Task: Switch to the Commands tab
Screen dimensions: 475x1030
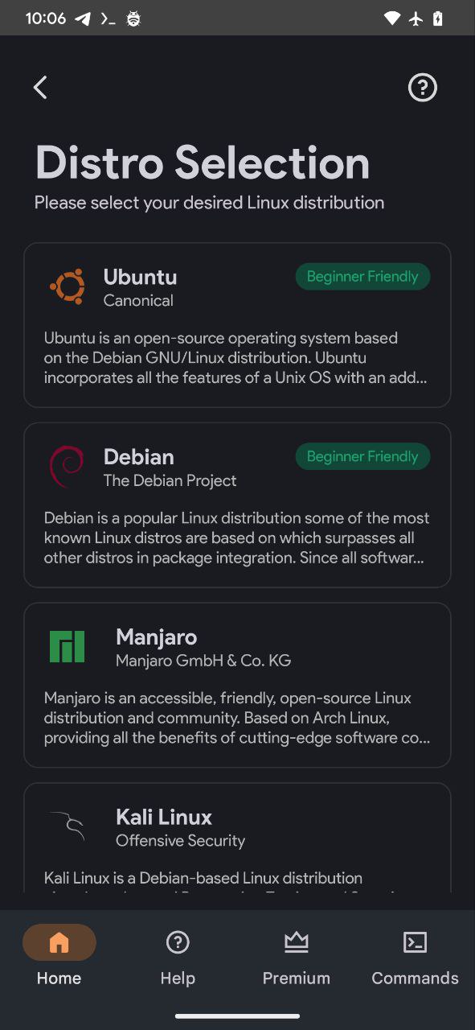Action: [415, 956]
